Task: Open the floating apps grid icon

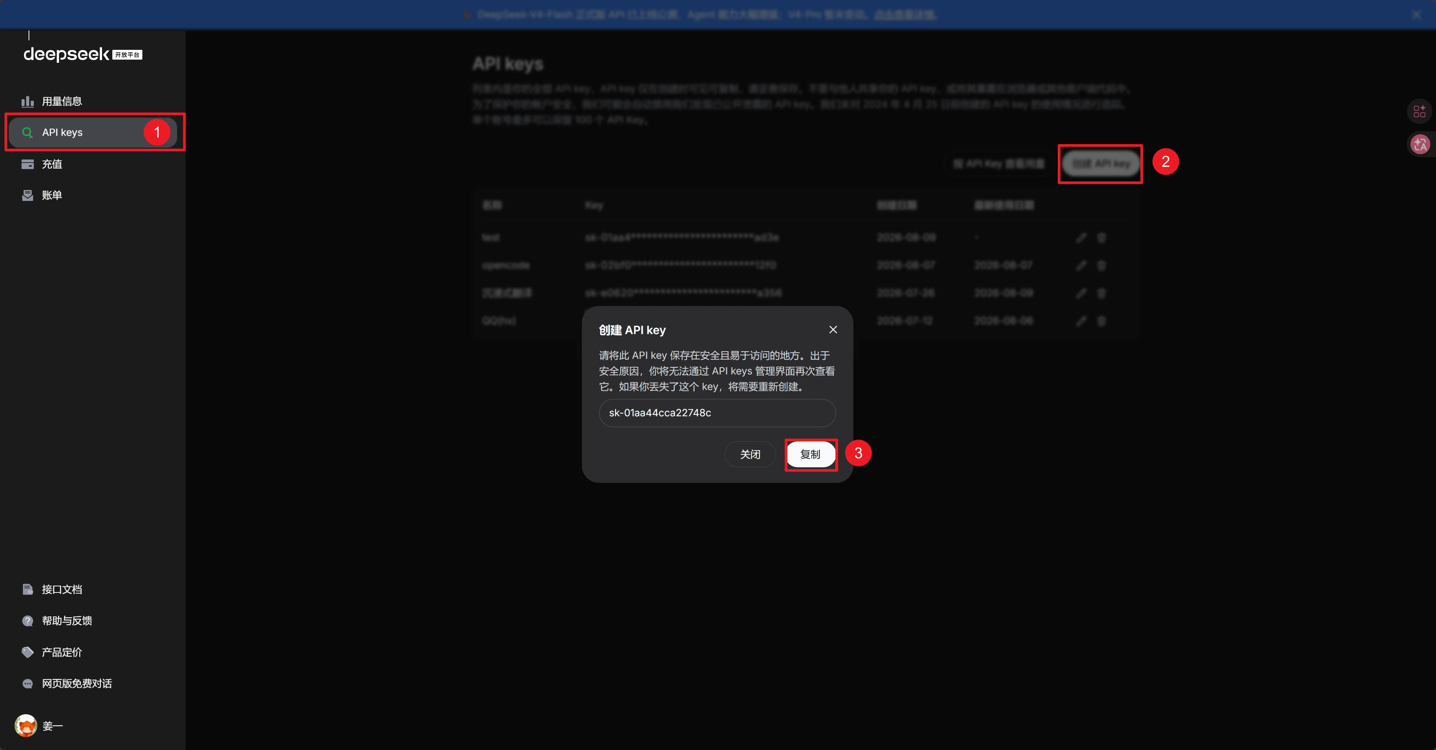Action: click(x=1419, y=111)
